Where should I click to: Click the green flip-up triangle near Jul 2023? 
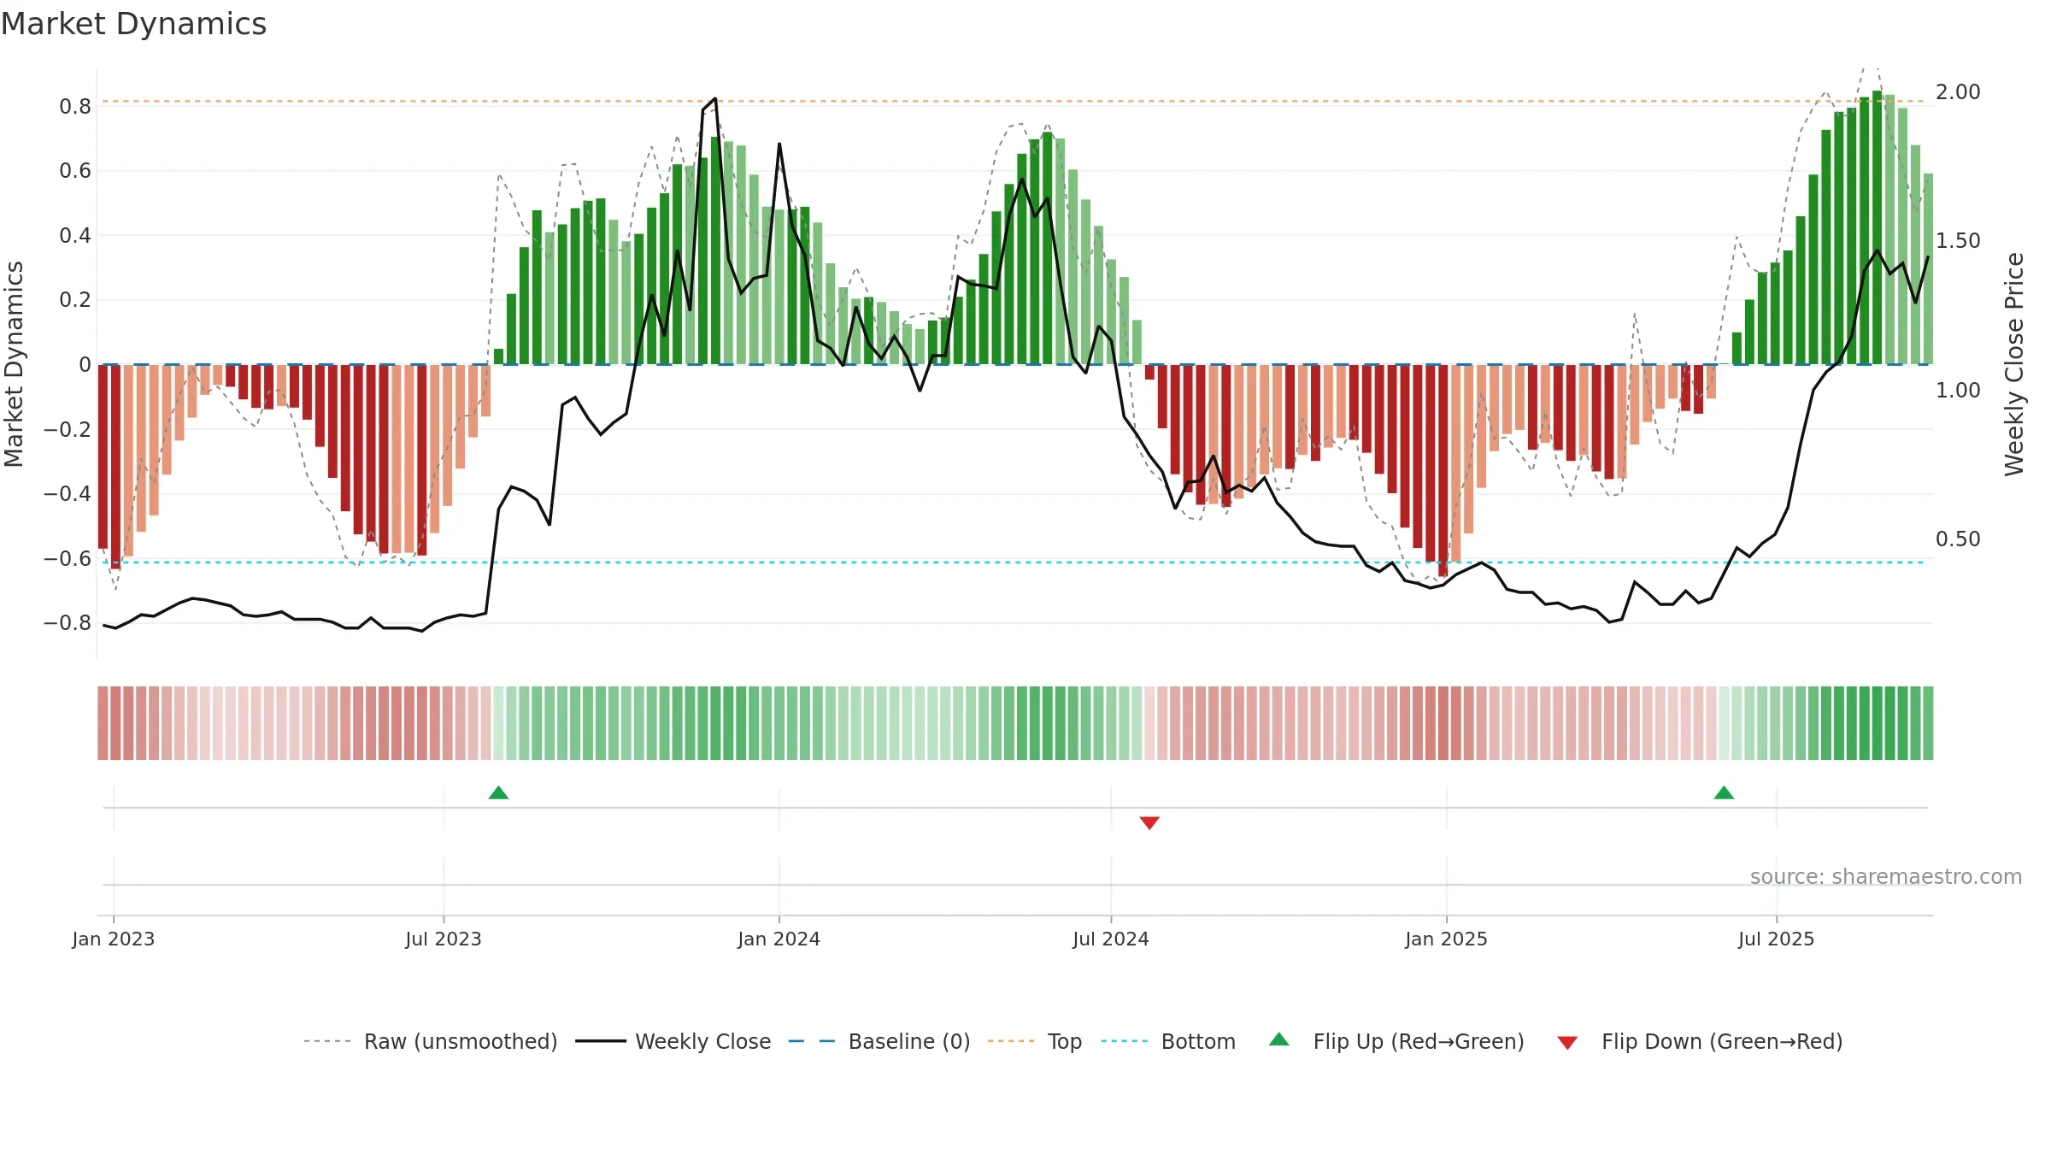498,792
